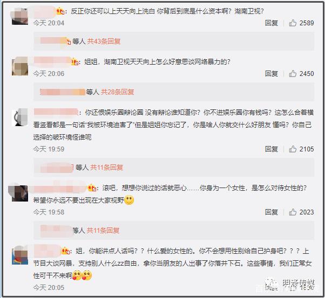Screen dimensions: 325x298
Task: Open 共11条回复 under the 19:58 comment
Action: pyautogui.click(x=103, y=230)
